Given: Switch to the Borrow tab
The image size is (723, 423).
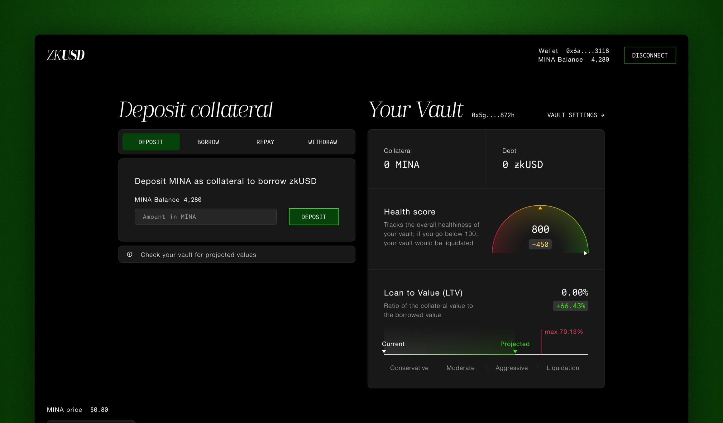Looking at the screenshot, I should pyautogui.click(x=208, y=142).
